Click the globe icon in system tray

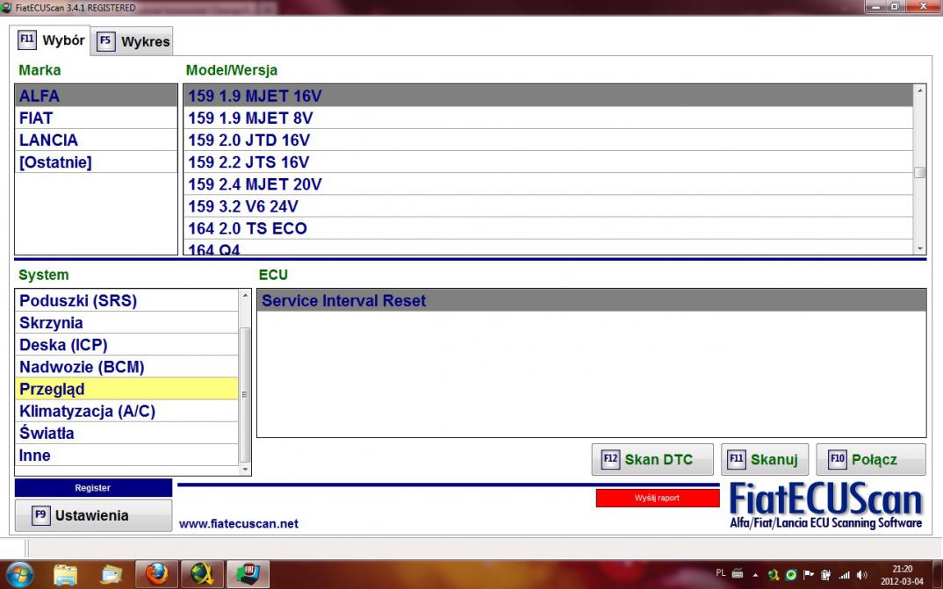click(774, 575)
